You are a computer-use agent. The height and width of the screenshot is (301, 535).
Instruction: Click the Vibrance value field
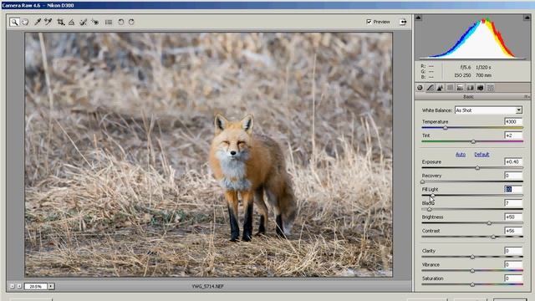tap(513, 264)
